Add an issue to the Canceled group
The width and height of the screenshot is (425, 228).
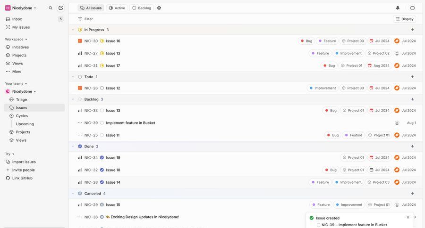(x=412, y=194)
